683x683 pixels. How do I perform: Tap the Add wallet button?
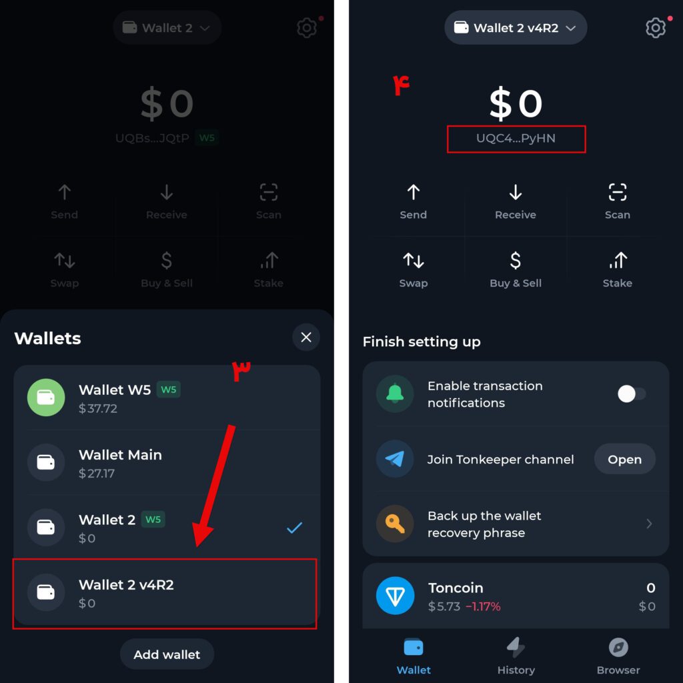point(167,654)
